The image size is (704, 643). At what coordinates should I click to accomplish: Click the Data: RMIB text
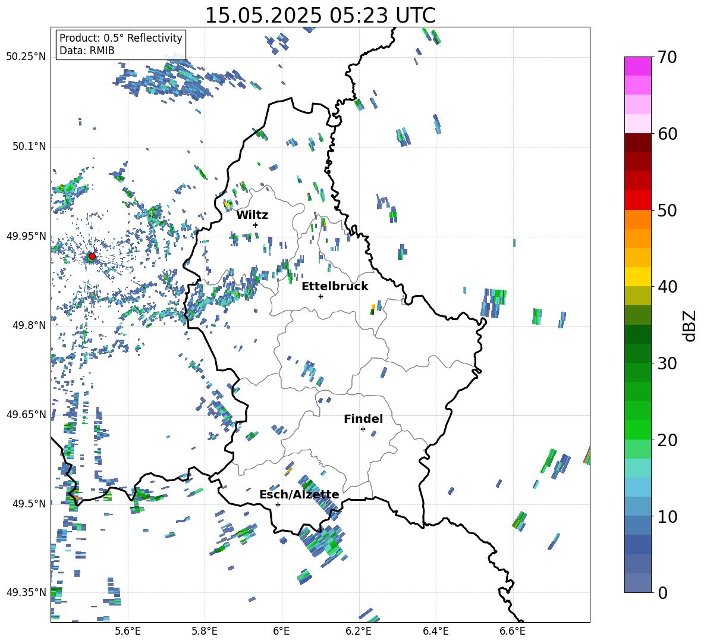[x=87, y=51]
